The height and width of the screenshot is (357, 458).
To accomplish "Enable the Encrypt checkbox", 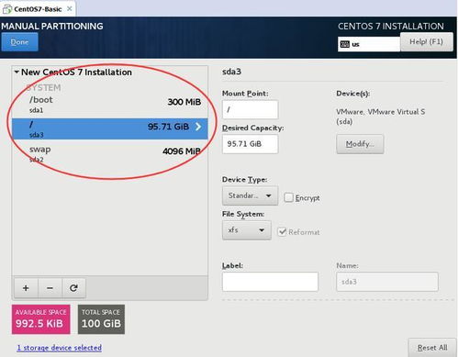I will (288, 197).
